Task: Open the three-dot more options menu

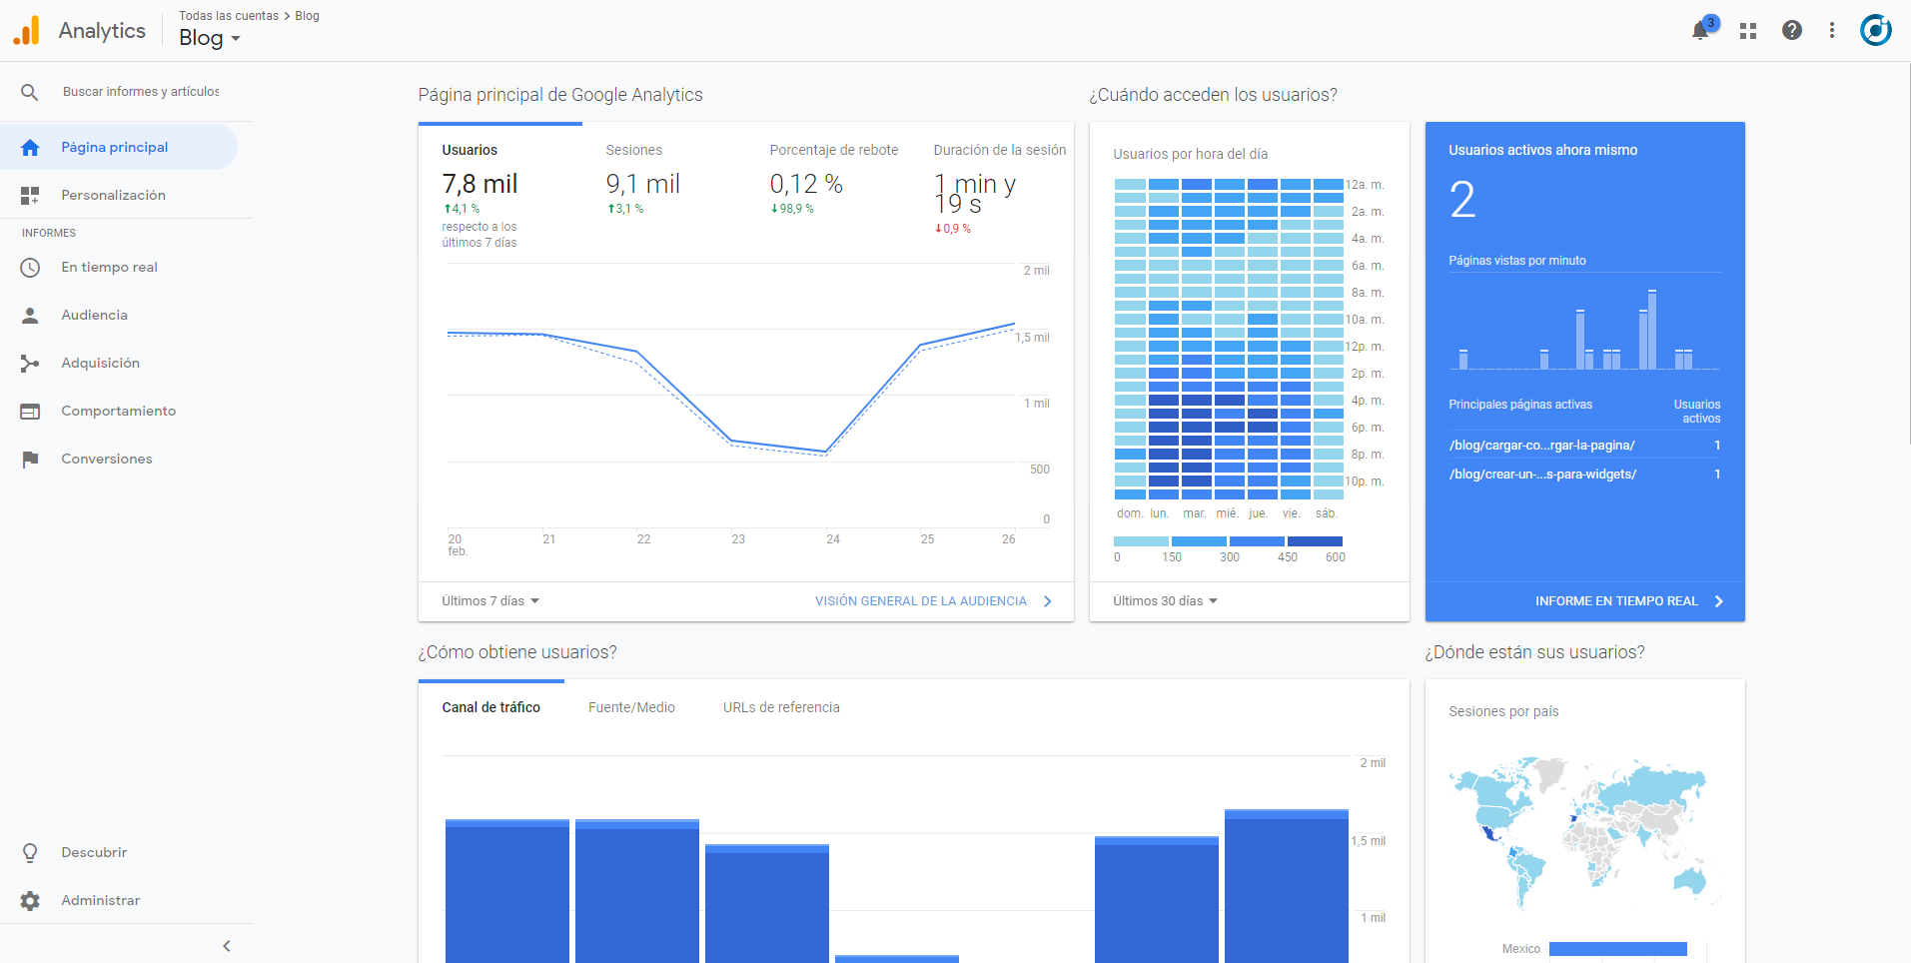Action: pyautogui.click(x=1832, y=30)
